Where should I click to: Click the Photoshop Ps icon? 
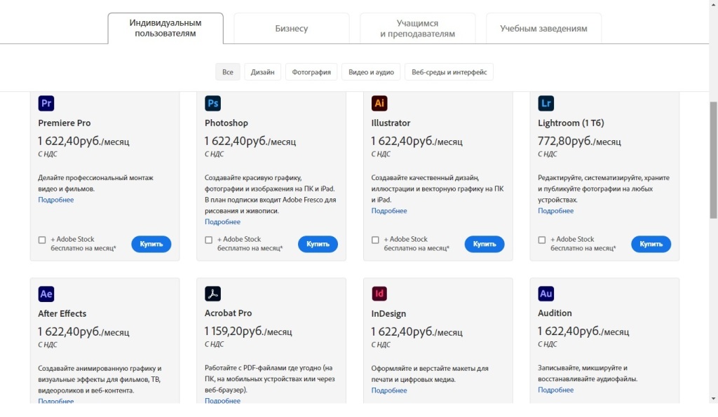pyautogui.click(x=213, y=104)
